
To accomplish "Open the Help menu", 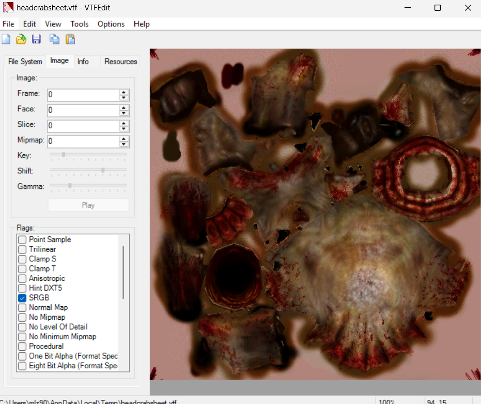I will coord(142,24).
